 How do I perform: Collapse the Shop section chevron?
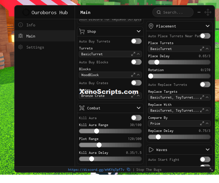[x=139, y=31]
